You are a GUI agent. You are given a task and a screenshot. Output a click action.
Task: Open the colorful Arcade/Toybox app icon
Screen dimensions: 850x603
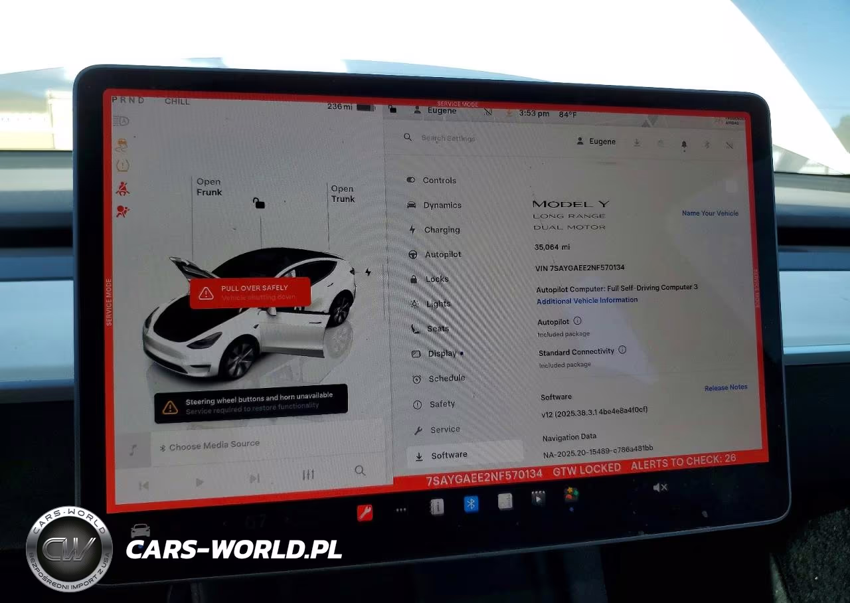click(571, 495)
